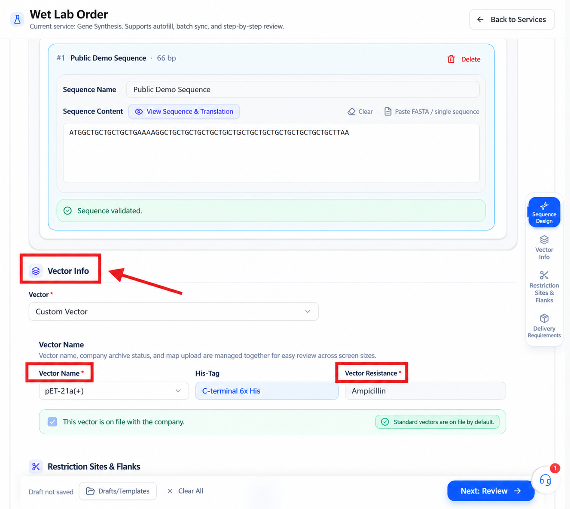The image size is (570, 509).
Task: Click the C-terminal 6x His field
Action: click(x=267, y=391)
